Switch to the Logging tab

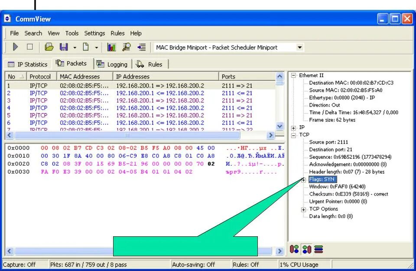click(x=112, y=64)
